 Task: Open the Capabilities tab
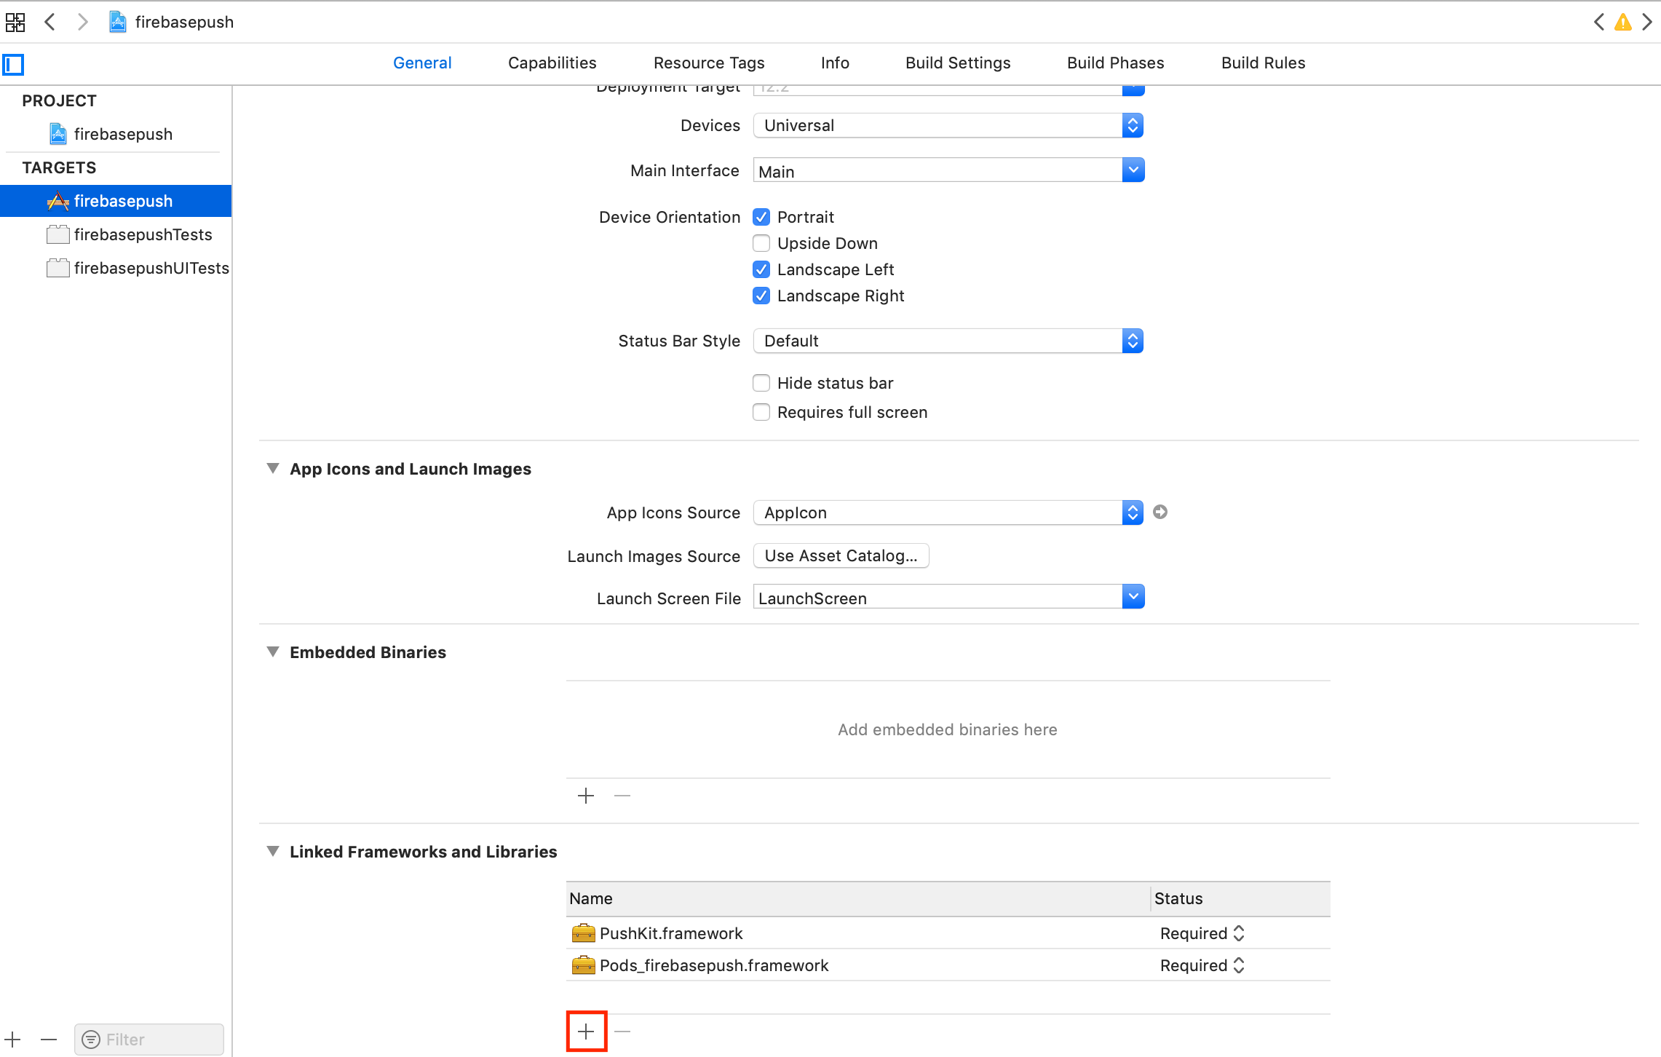(x=552, y=63)
